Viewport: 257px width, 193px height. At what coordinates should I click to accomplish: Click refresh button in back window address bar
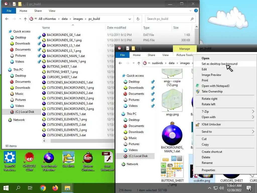point(138,19)
